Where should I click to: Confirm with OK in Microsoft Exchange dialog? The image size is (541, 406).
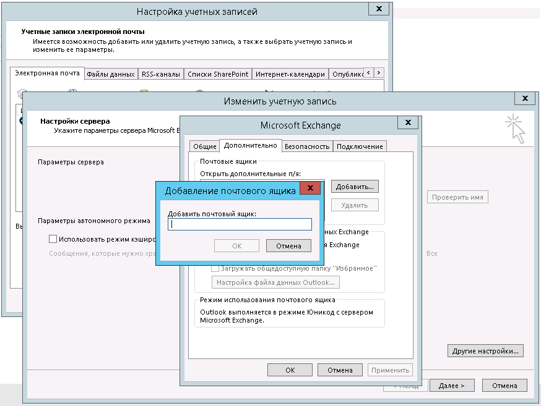pyautogui.click(x=290, y=370)
